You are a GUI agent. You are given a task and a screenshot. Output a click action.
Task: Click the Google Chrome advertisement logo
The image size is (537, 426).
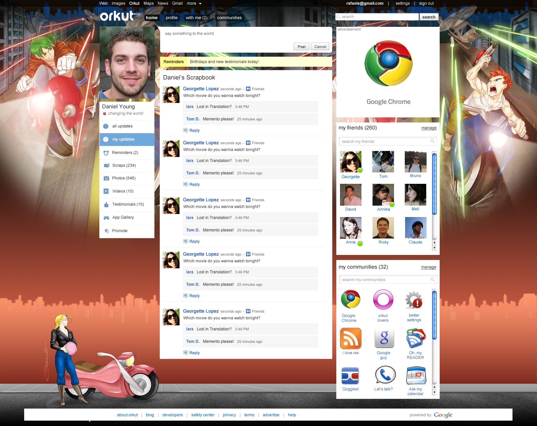click(x=389, y=63)
